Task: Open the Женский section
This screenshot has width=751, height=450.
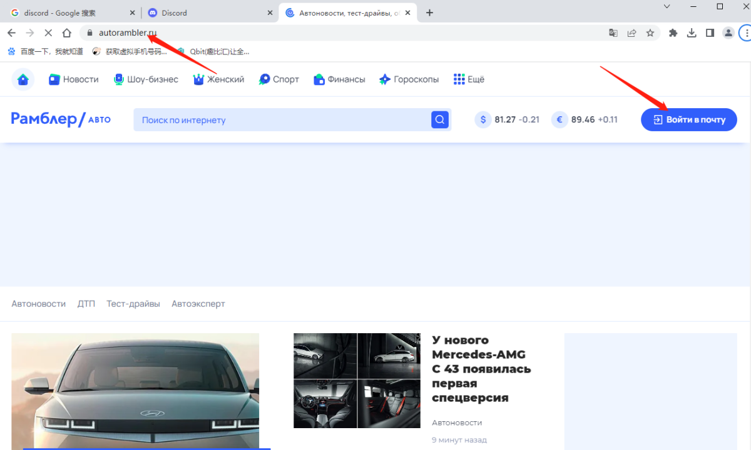Action: 218,79
